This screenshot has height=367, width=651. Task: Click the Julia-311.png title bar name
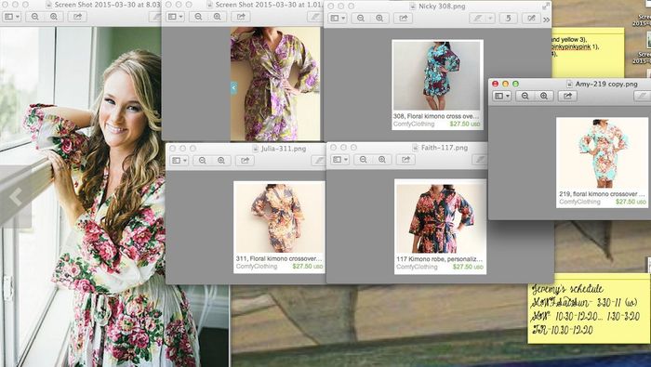[x=283, y=148]
